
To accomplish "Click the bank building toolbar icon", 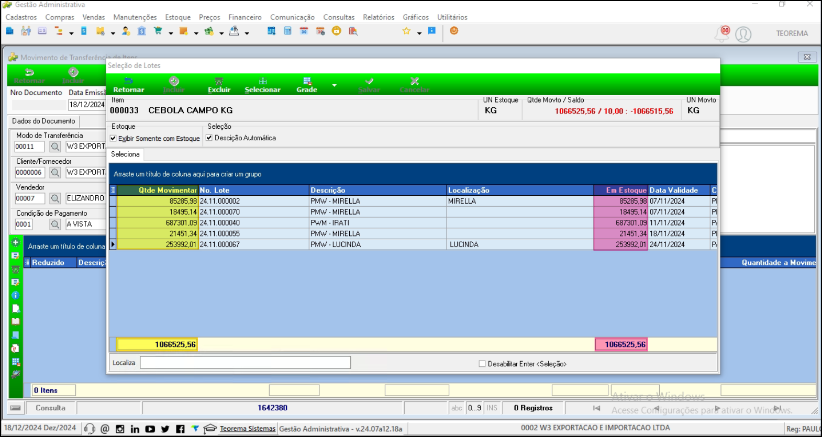I will [141, 31].
